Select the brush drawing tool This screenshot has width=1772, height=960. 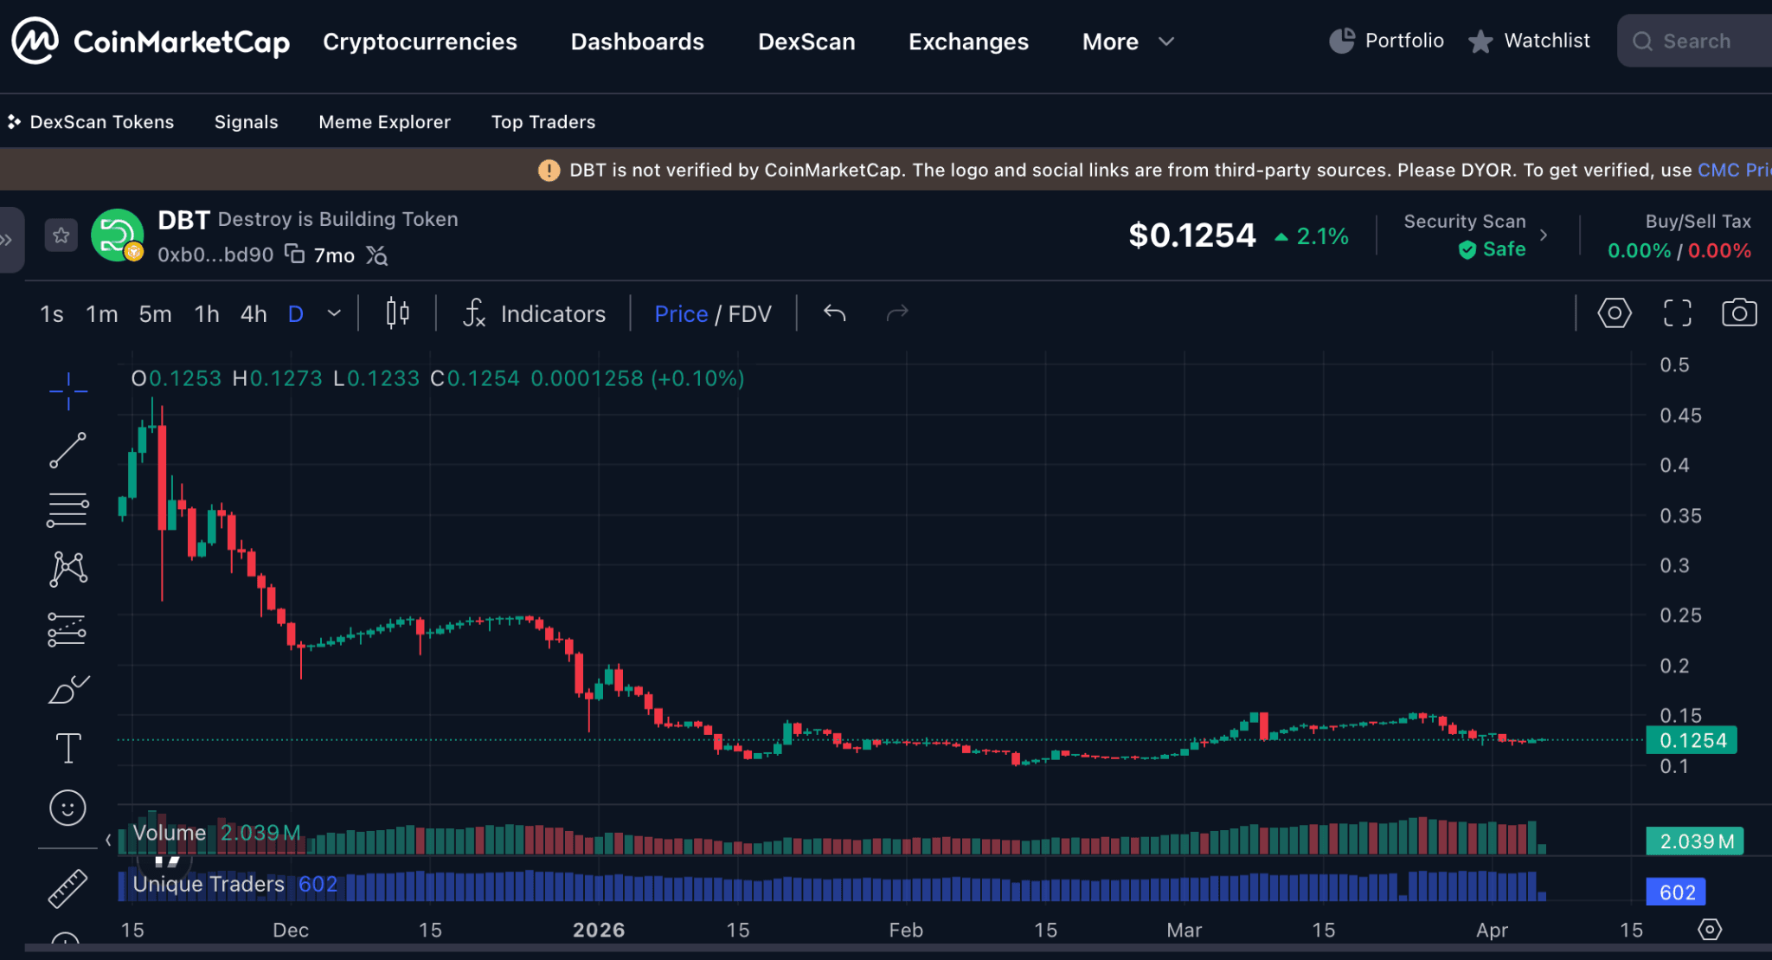(67, 688)
